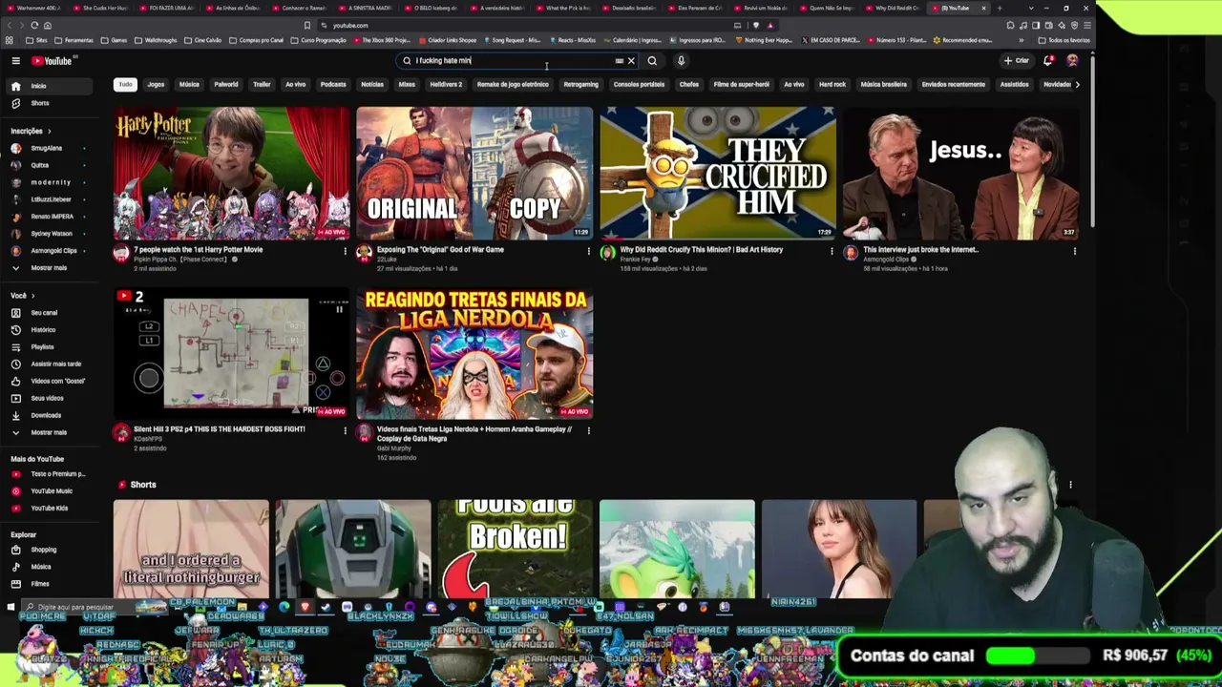Open options for Liga Nerdola video
Screen dimensions: 1222x687
point(588,430)
